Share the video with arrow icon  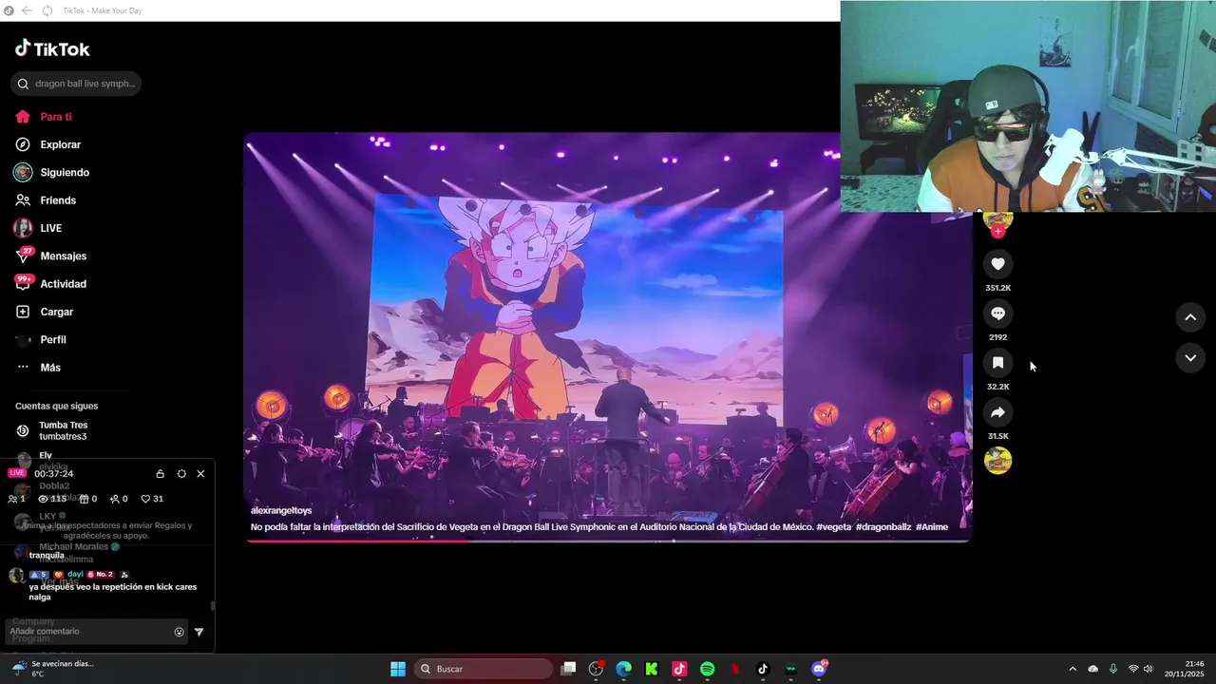(997, 412)
